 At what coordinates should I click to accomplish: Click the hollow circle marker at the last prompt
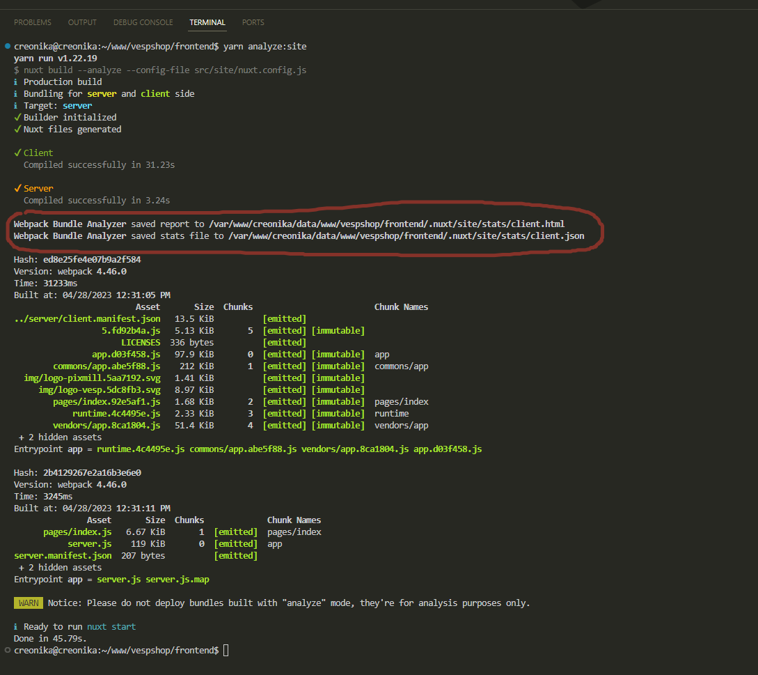[8, 651]
